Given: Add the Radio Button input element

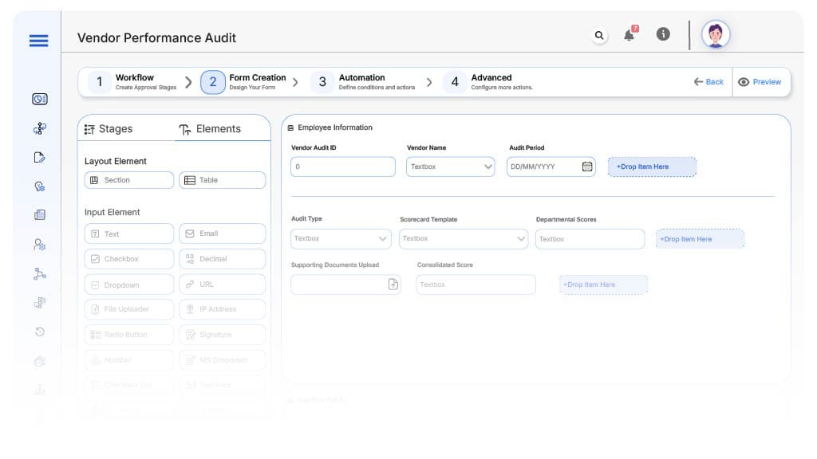Looking at the screenshot, I should coord(128,335).
